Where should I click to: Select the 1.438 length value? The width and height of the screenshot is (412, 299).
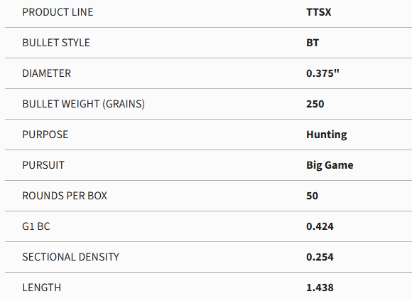pos(320,288)
